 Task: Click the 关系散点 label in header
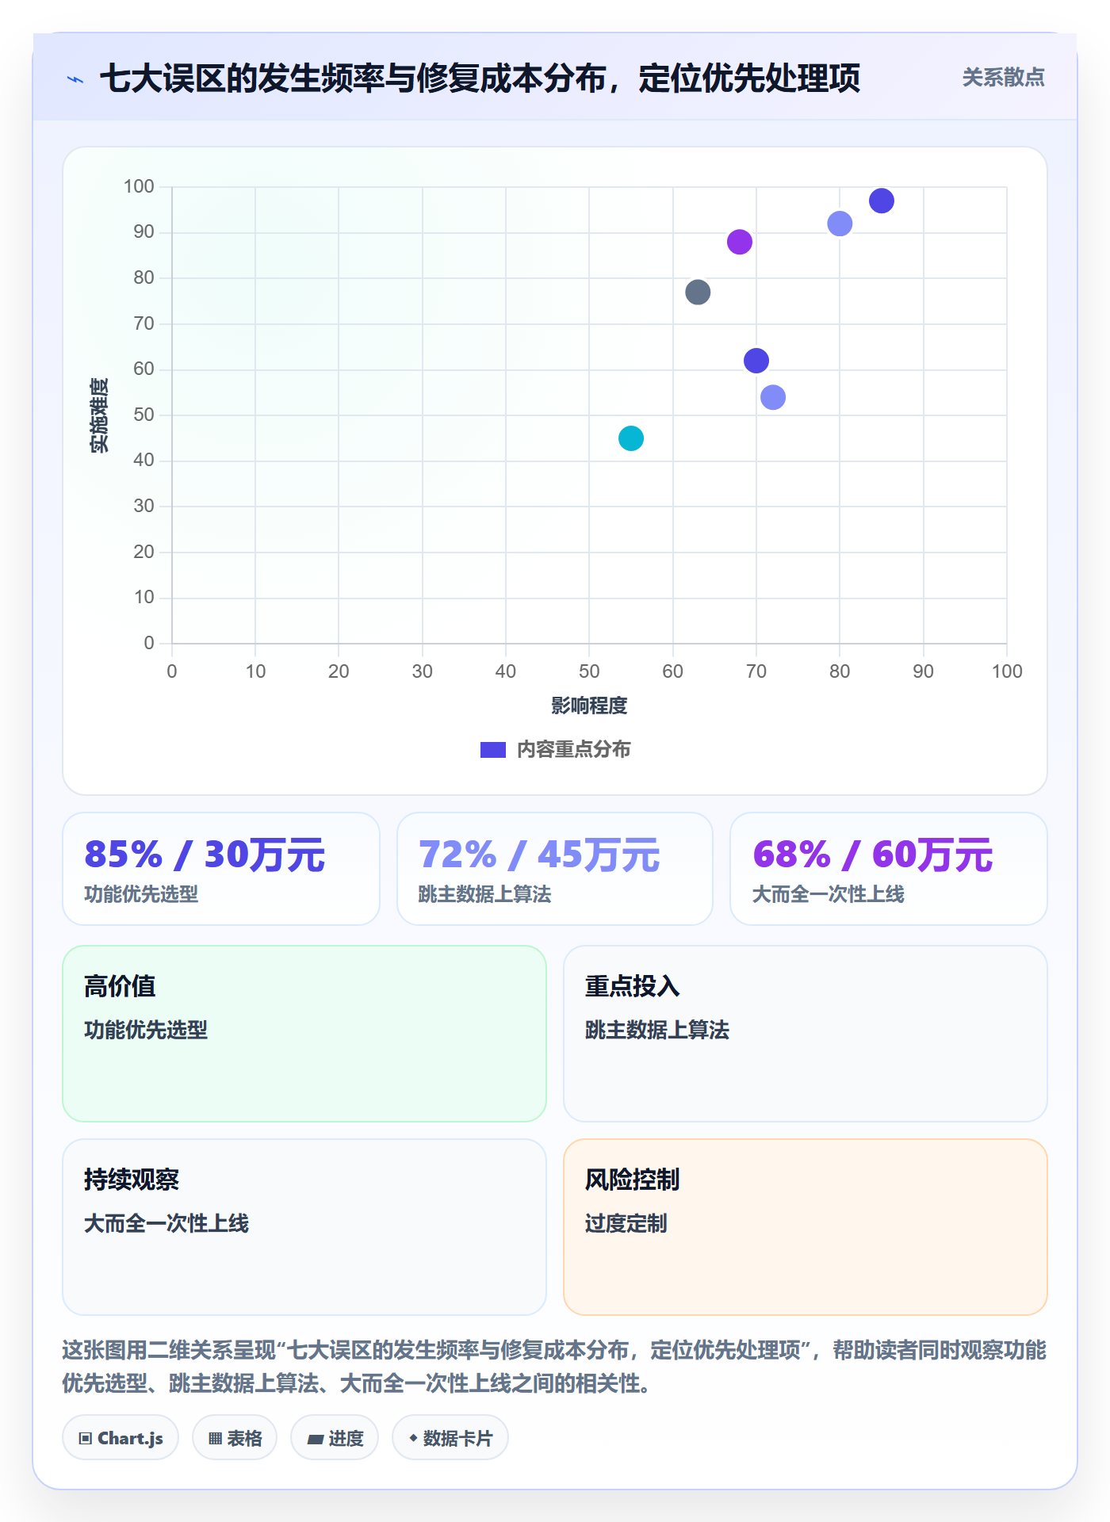click(1003, 78)
